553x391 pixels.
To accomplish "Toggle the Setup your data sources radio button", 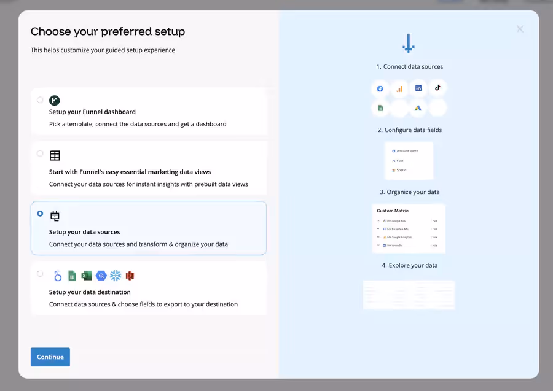I will (40, 214).
